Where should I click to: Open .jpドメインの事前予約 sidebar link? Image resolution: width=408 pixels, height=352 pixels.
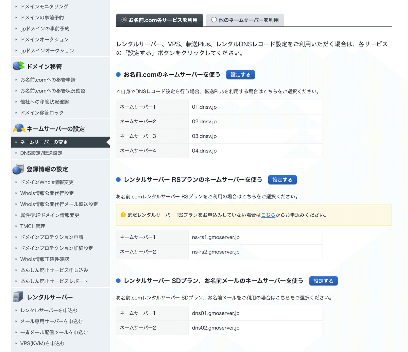coord(45,29)
